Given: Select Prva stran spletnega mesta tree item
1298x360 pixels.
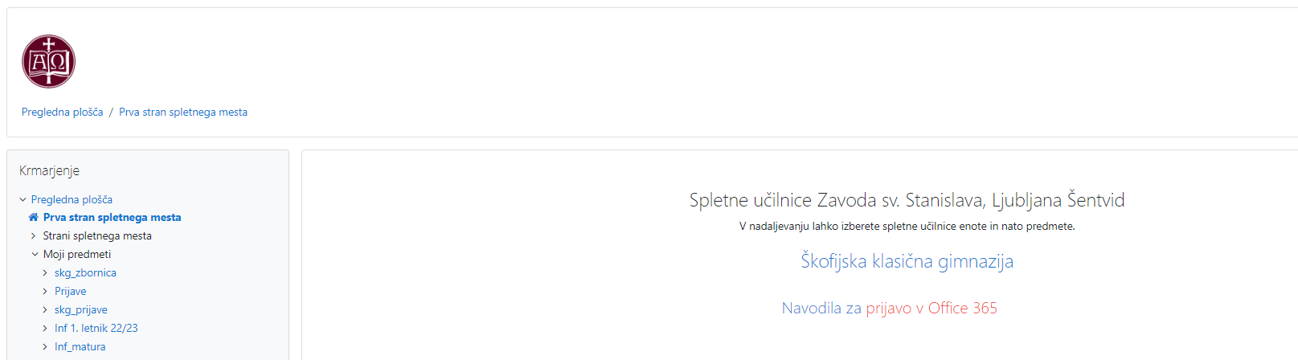Looking at the screenshot, I should [112, 217].
